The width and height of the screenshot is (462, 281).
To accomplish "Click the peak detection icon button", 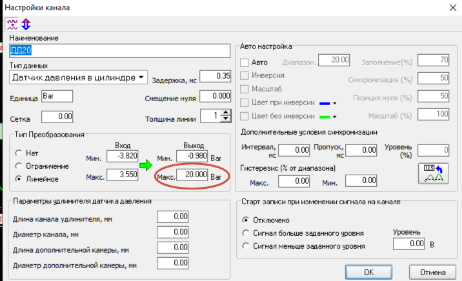I will coord(433,173).
